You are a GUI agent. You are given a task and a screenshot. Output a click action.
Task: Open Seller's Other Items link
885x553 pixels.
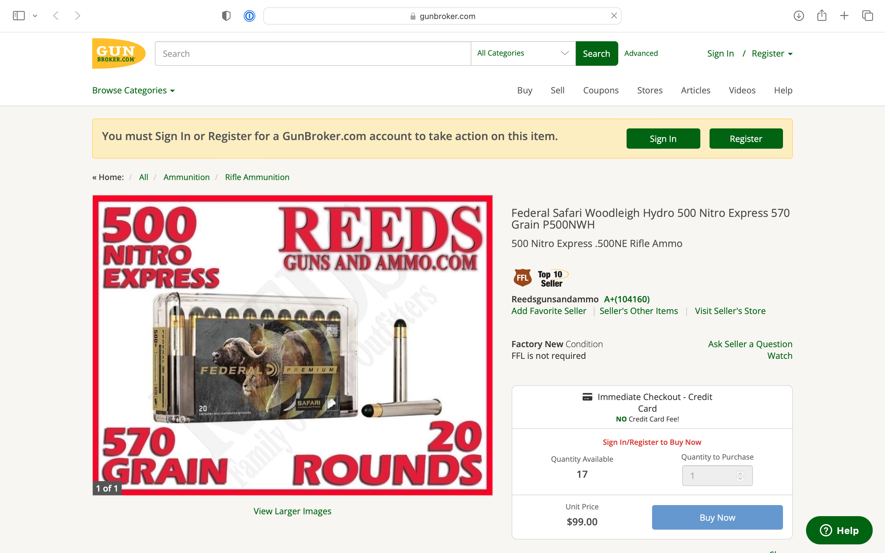pos(639,311)
